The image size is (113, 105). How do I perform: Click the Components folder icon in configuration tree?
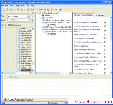(x=43, y=18)
